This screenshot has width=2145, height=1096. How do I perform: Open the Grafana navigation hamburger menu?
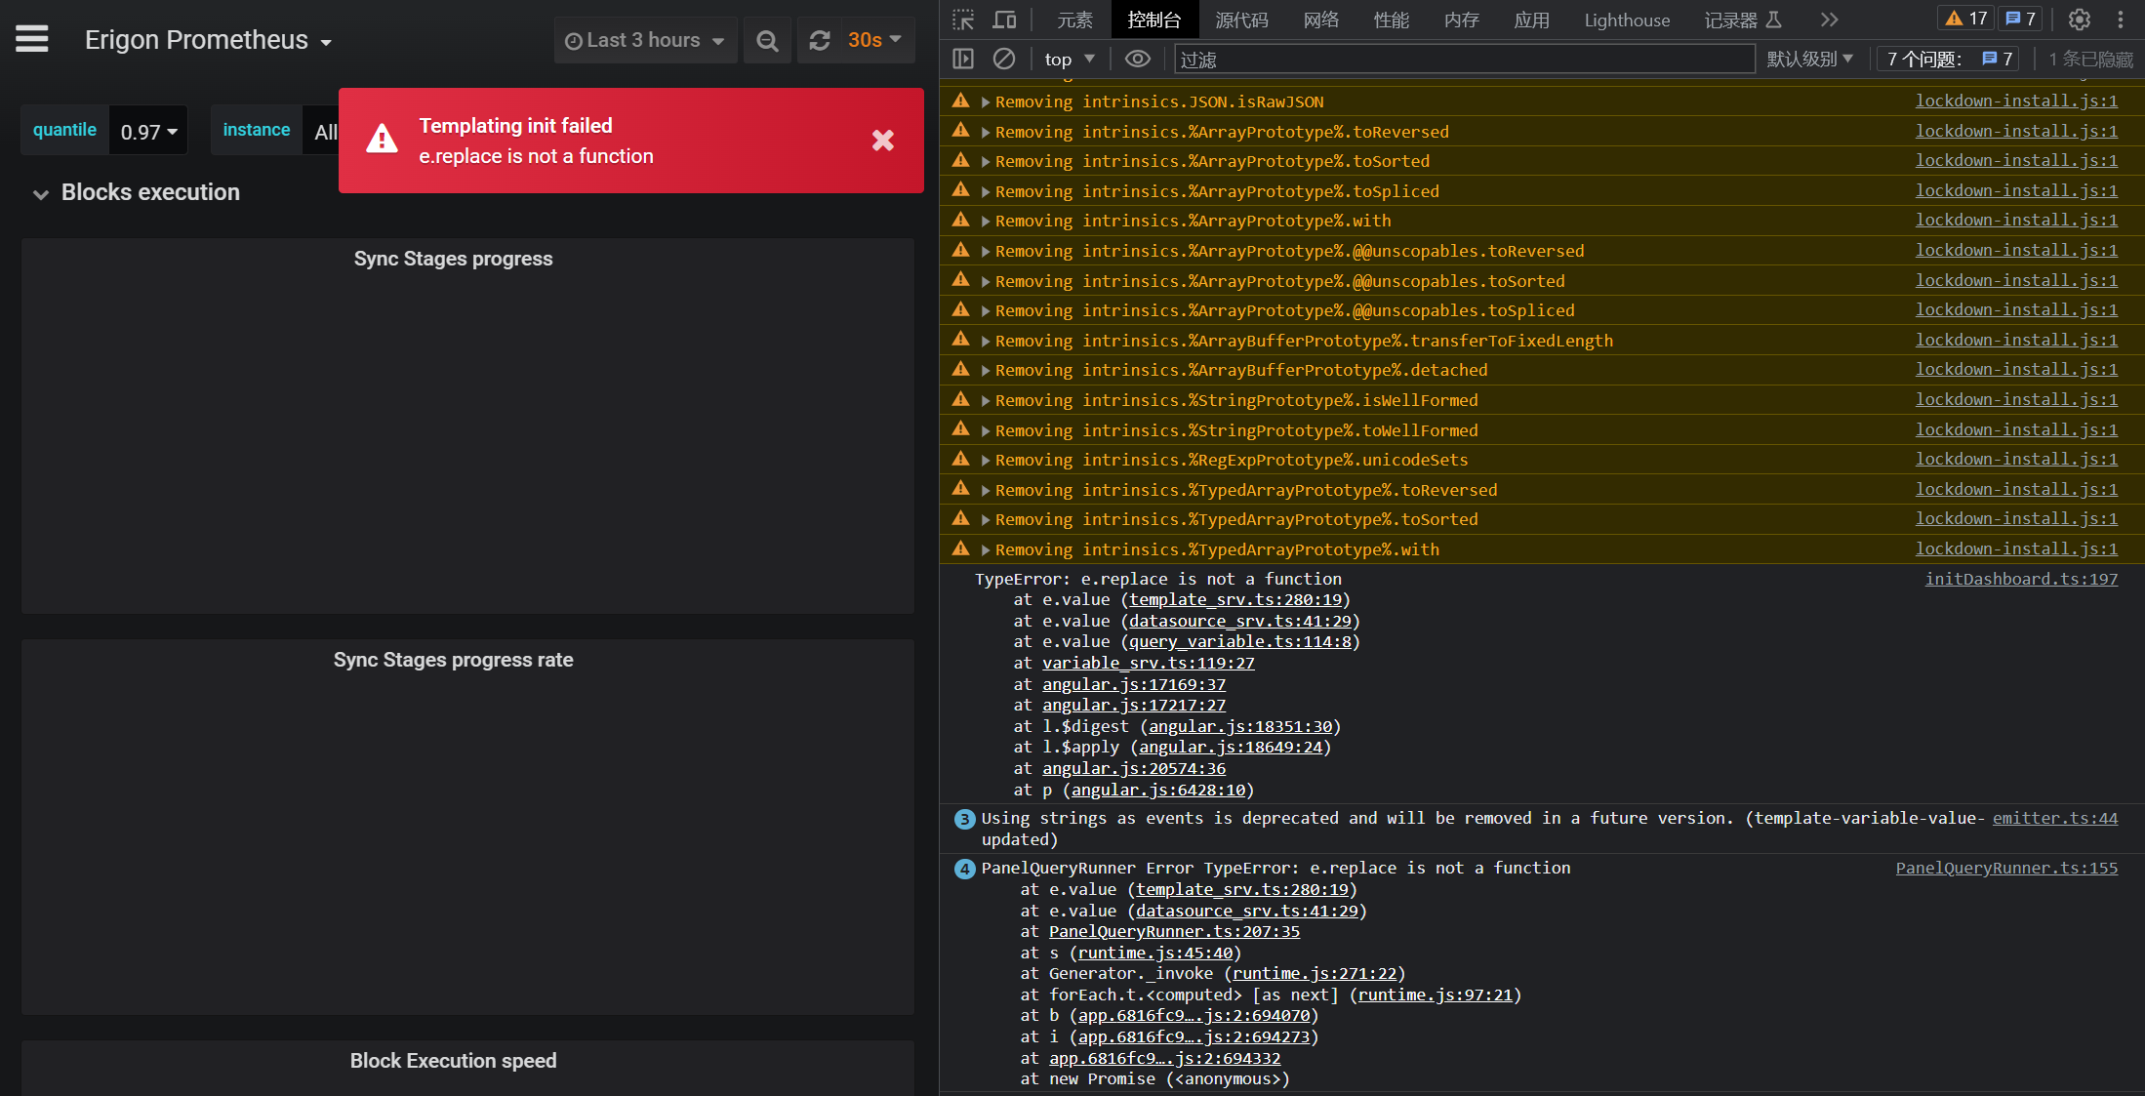coord(31,39)
